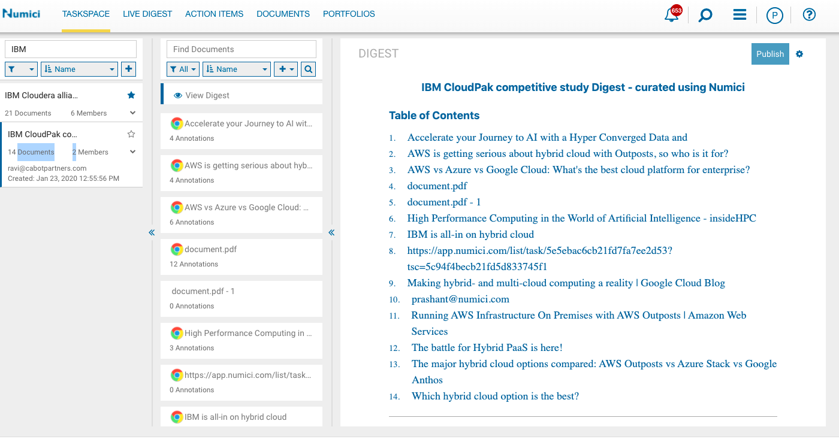Image resolution: width=839 pixels, height=439 pixels.
Task: Open TOC link The battle for Hybrid PaaS
Action: click(x=487, y=347)
